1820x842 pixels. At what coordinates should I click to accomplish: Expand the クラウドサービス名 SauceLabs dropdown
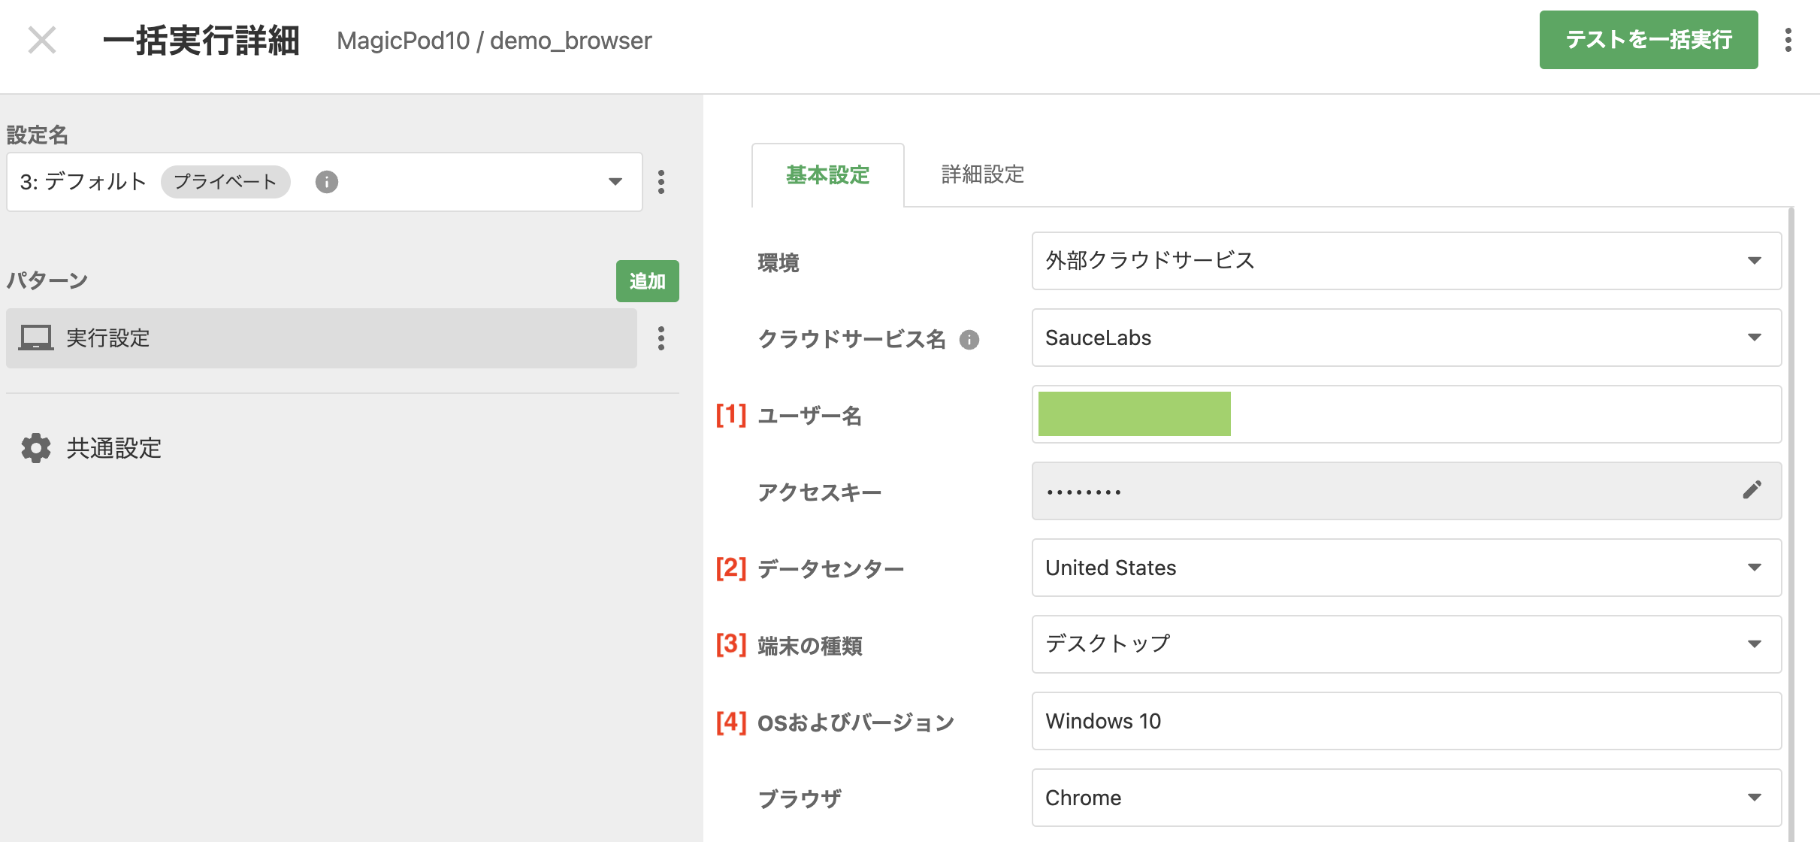pyautogui.click(x=1407, y=338)
